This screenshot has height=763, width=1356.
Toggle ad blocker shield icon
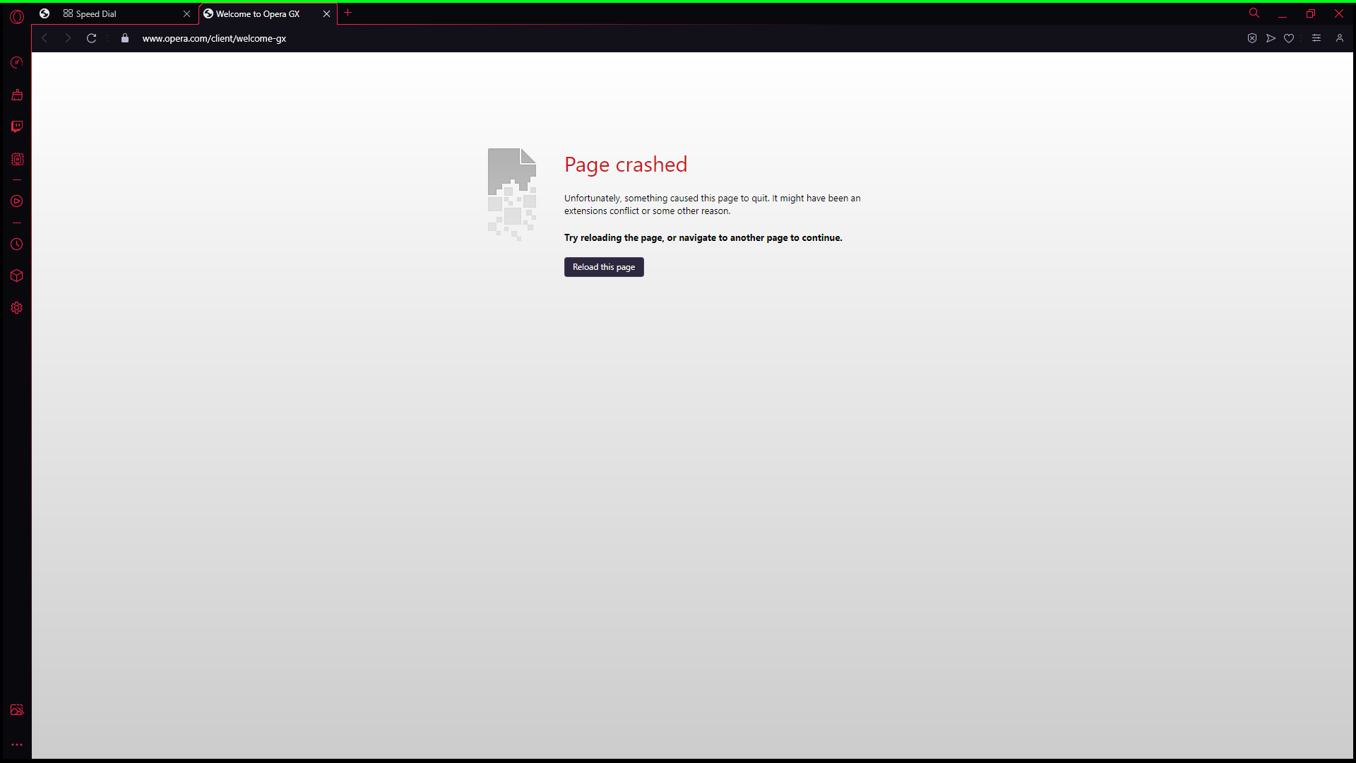(1252, 38)
